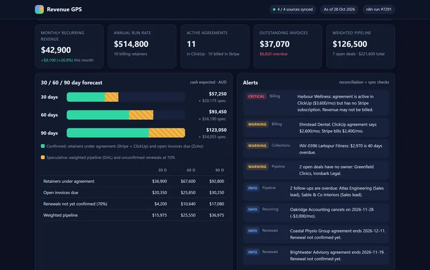Image resolution: width=430 pixels, height=270 pixels.
Task: Click the 90 days forecast bar
Action: (126, 133)
